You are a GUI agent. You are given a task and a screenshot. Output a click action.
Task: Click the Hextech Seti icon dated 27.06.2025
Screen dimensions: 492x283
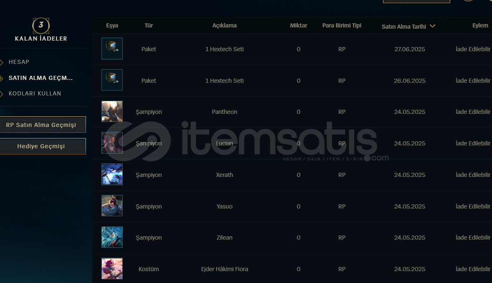112,49
